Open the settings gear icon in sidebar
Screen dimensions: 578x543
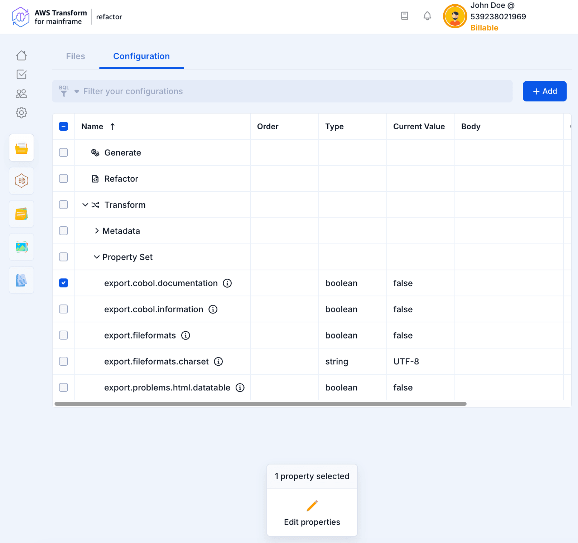pyautogui.click(x=21, y=113)
